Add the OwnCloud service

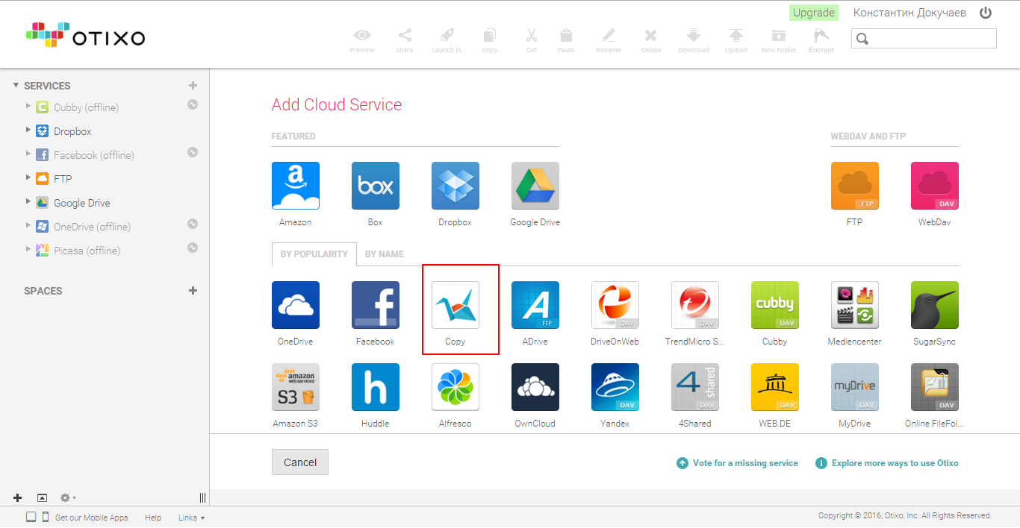point(535,387)
